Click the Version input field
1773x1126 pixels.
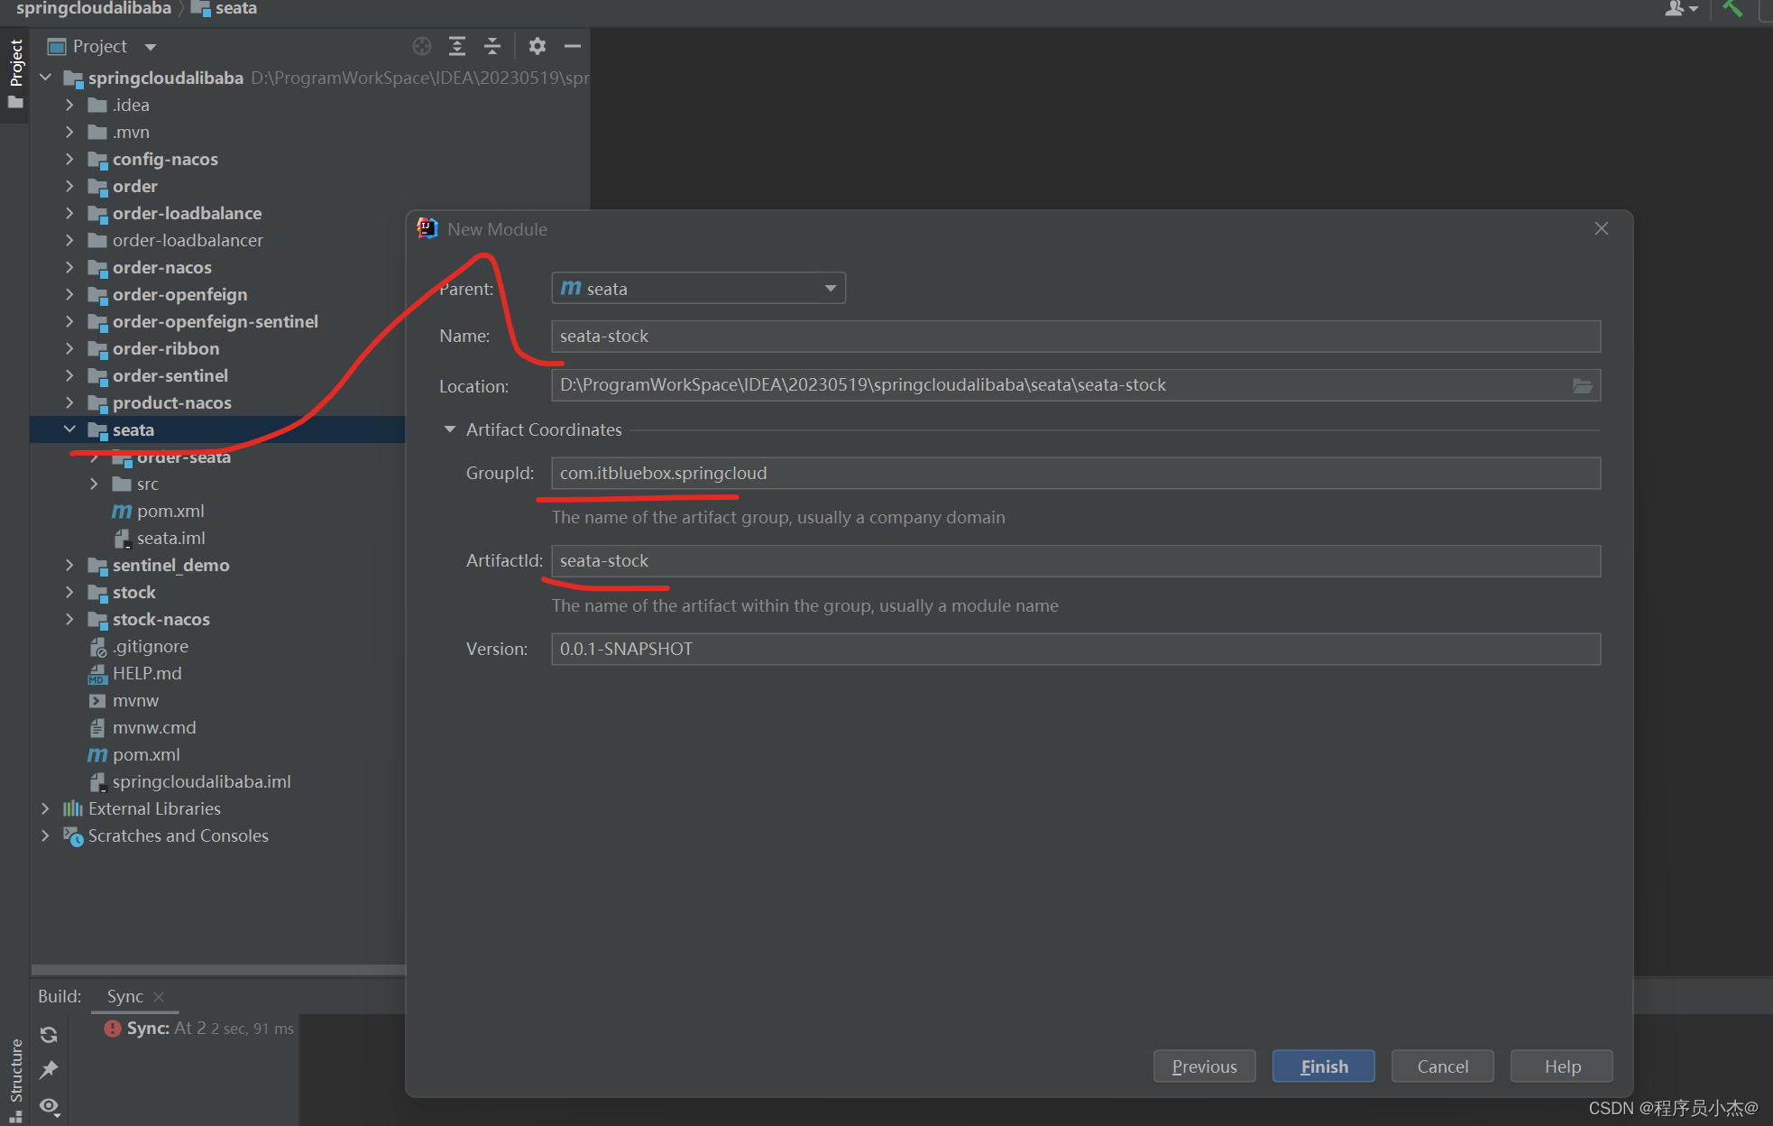point(1075,649)
